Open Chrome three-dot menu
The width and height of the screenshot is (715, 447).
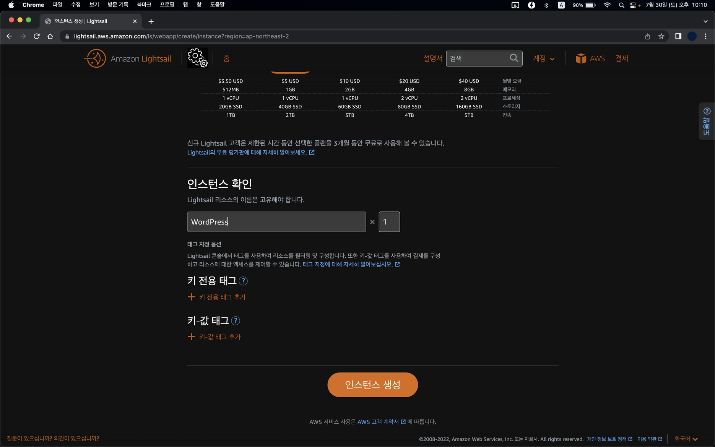point(706,36)
